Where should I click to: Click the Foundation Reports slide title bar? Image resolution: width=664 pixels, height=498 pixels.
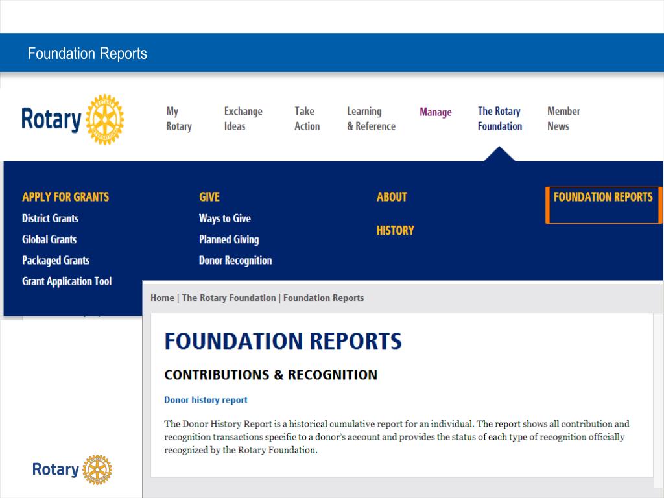(332, 53)
